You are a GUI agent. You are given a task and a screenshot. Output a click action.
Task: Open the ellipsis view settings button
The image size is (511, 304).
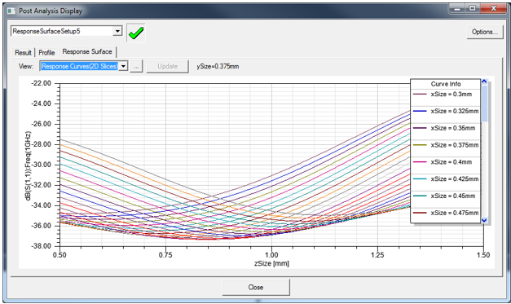click(x=137, y=67)
